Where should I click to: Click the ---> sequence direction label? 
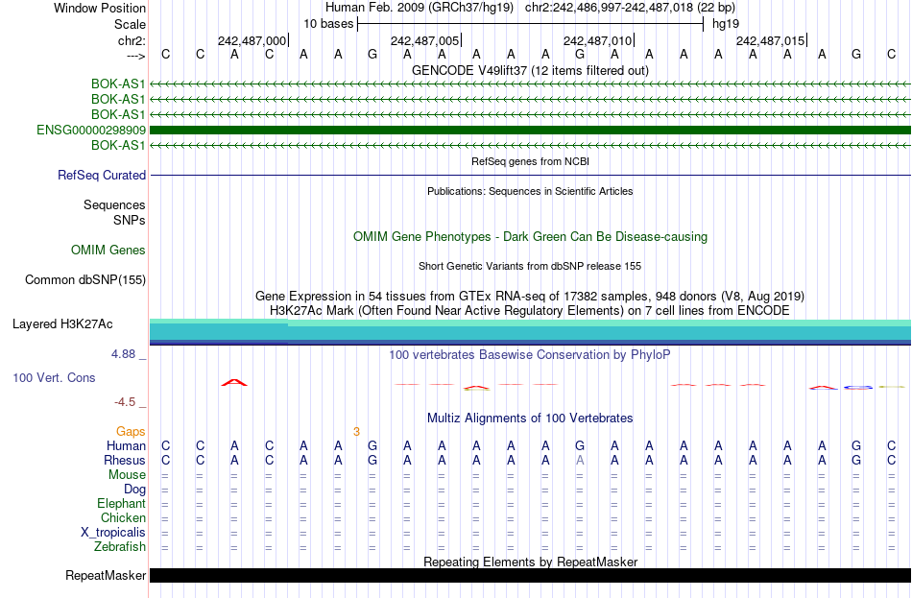(x=135, y=56)
